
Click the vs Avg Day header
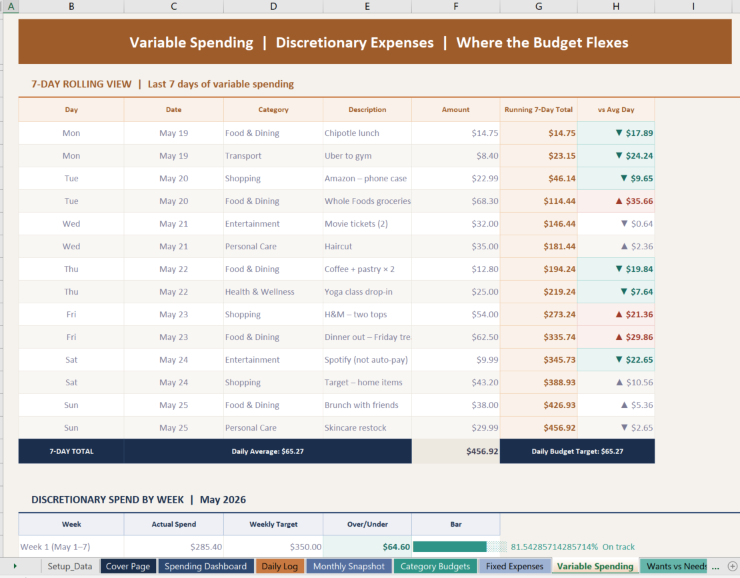point(616,109)
